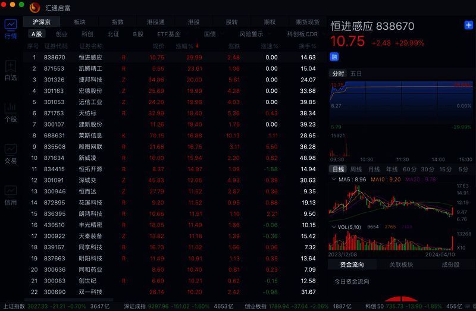The width and height of the screenshot is (476, 311).
Task: Select the 周线 weekly K-line period
Action: pyautogui.click(x=356, y=169)
